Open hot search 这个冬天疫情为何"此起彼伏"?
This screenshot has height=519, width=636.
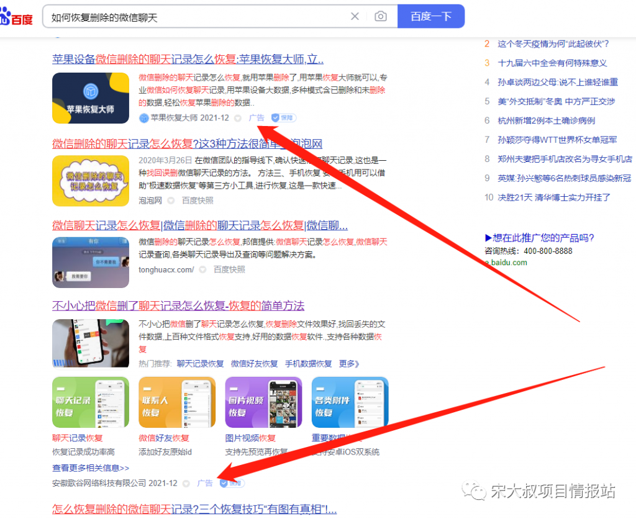[553, 44]
